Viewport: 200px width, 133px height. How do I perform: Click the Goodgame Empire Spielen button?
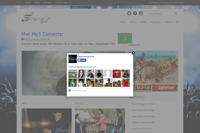pyautogui.click(x=166, y=87)
